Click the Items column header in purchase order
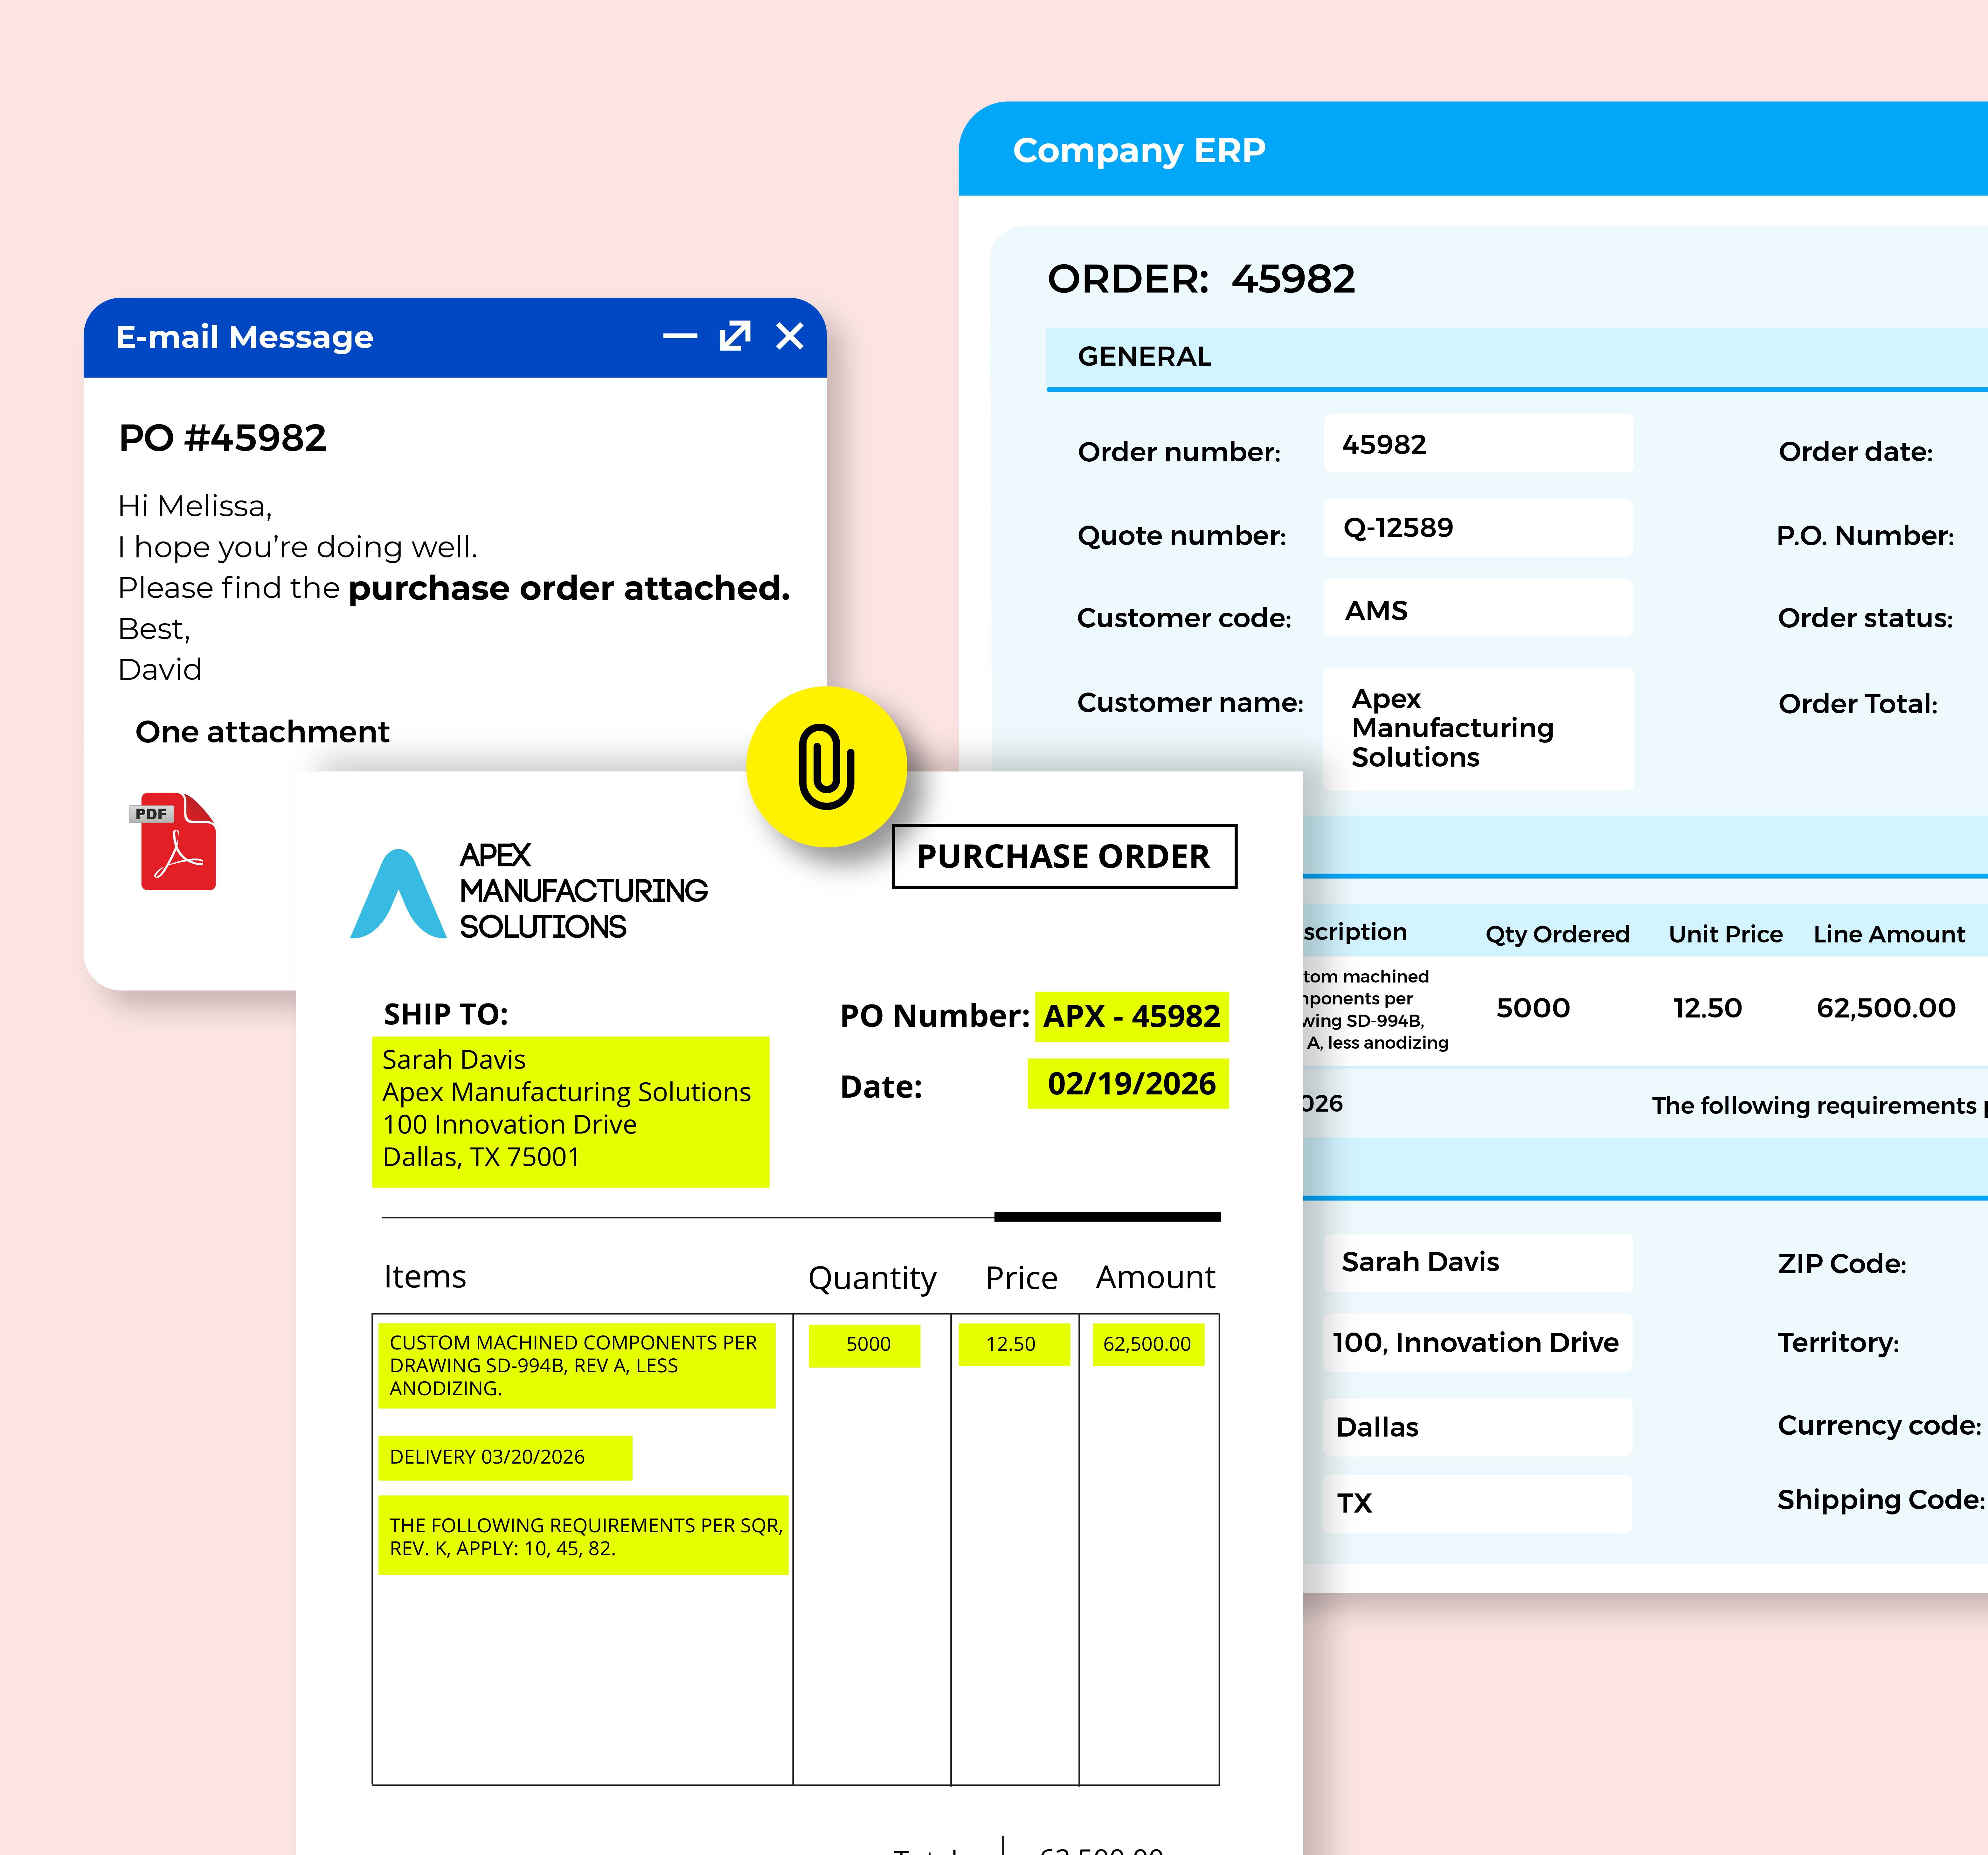This screenshot has height=1855, width=1988. click(425, 1277)
